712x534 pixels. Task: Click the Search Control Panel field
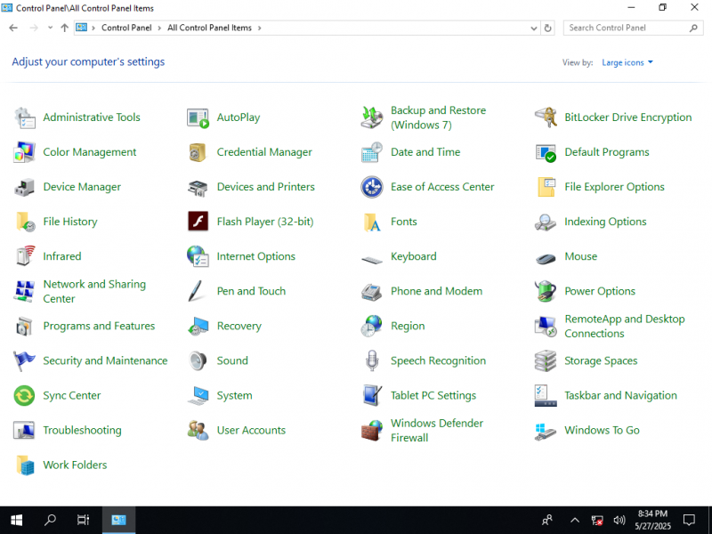pos(633,28)
